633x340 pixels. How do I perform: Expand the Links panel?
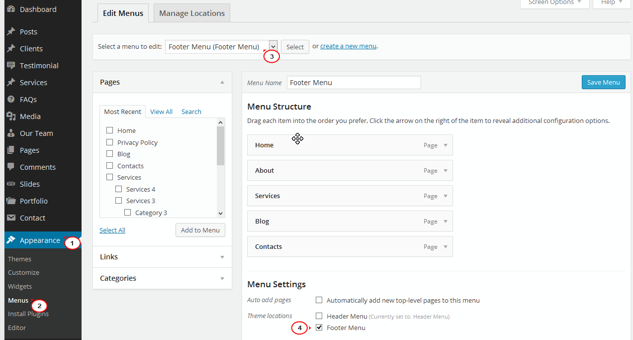pos(222,257)
